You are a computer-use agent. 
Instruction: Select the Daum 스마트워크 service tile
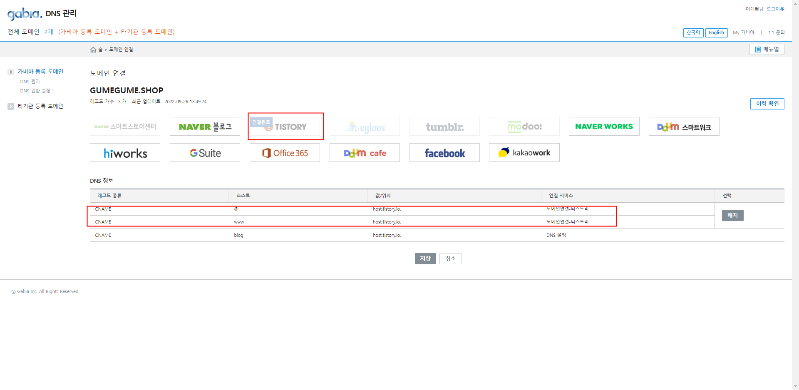tap(684, 127)
